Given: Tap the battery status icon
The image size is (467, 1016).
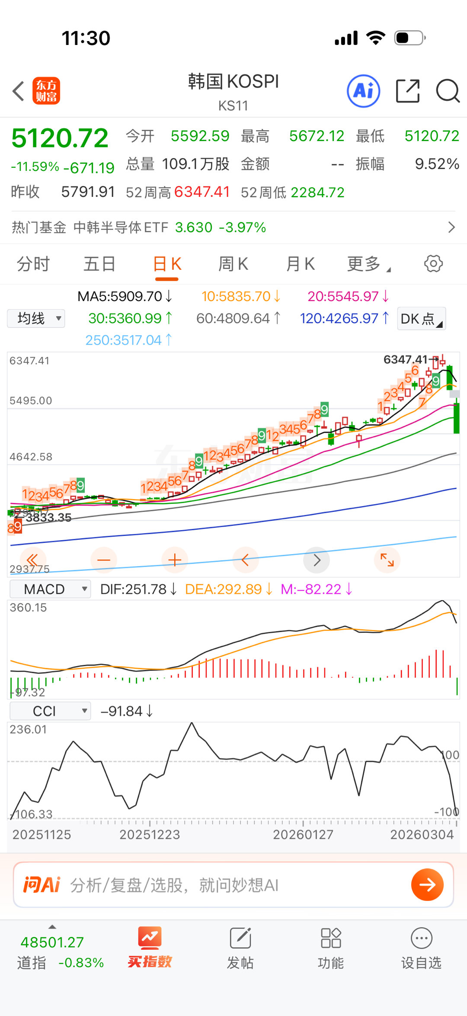Looking at the screenshot, I should (410, 38).
